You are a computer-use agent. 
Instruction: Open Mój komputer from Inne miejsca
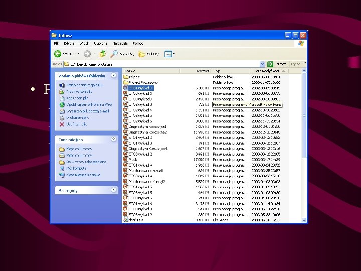click(x=73, y=169)
